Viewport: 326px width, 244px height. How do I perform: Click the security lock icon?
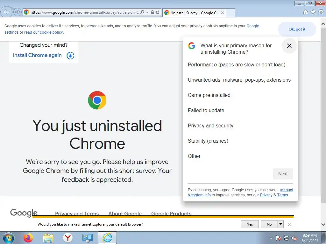pyautogui.click(x=152, y=12)
